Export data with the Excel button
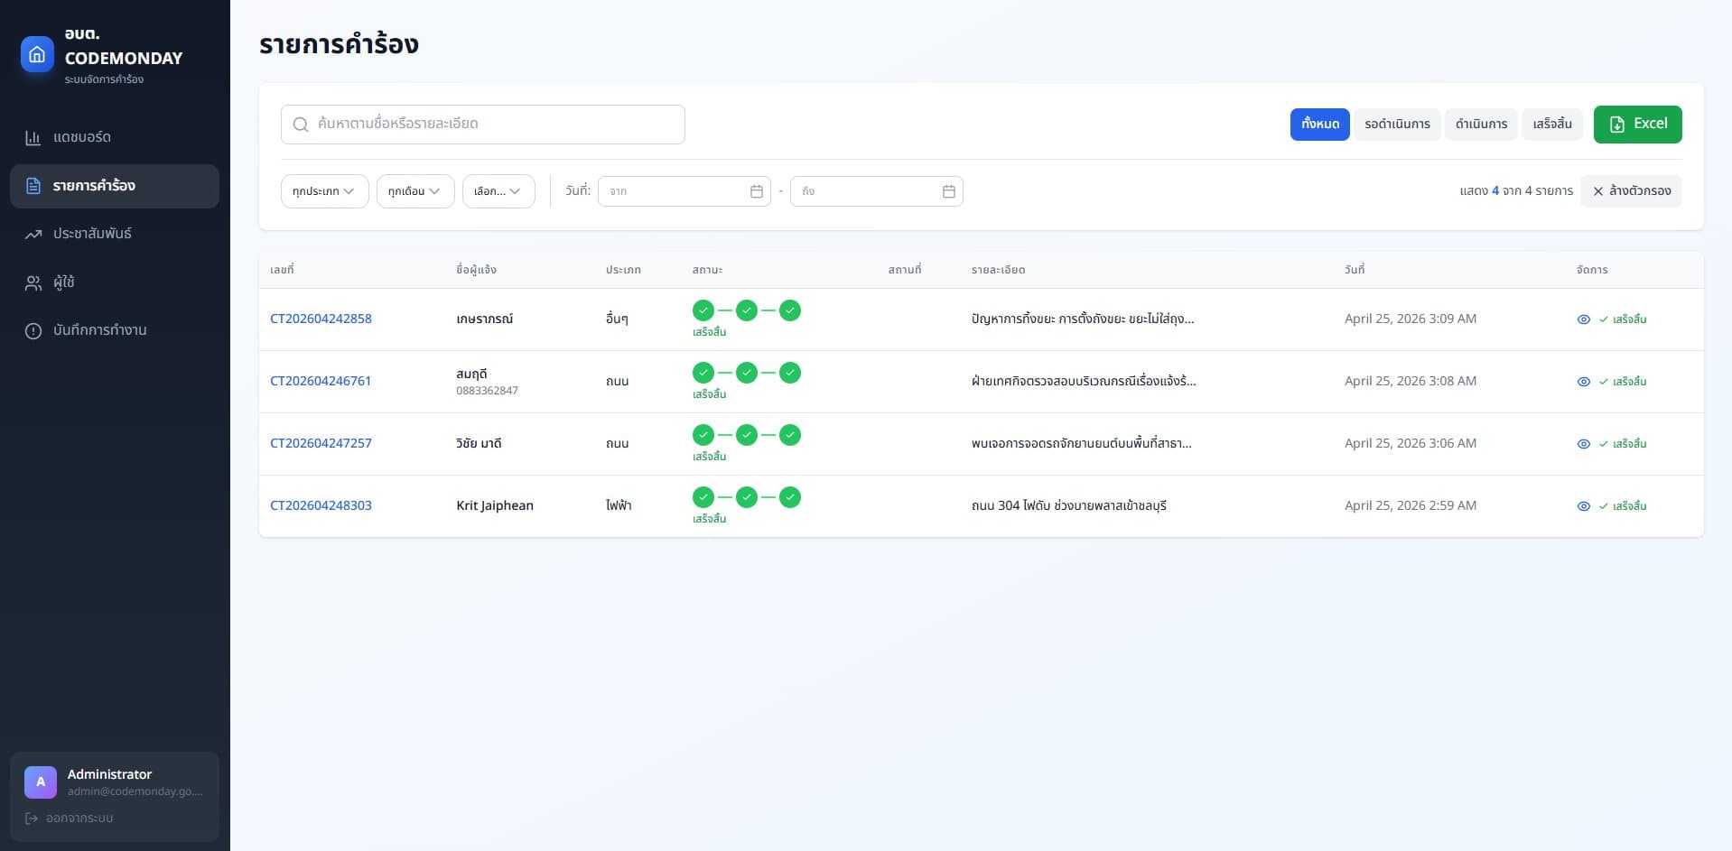This screenshot has height=851, width=1732. (1637, 125)
